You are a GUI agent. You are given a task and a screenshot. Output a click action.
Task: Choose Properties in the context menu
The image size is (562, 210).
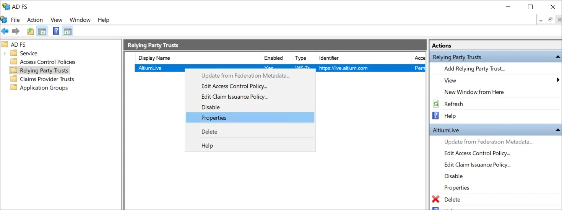pos(250,118)
